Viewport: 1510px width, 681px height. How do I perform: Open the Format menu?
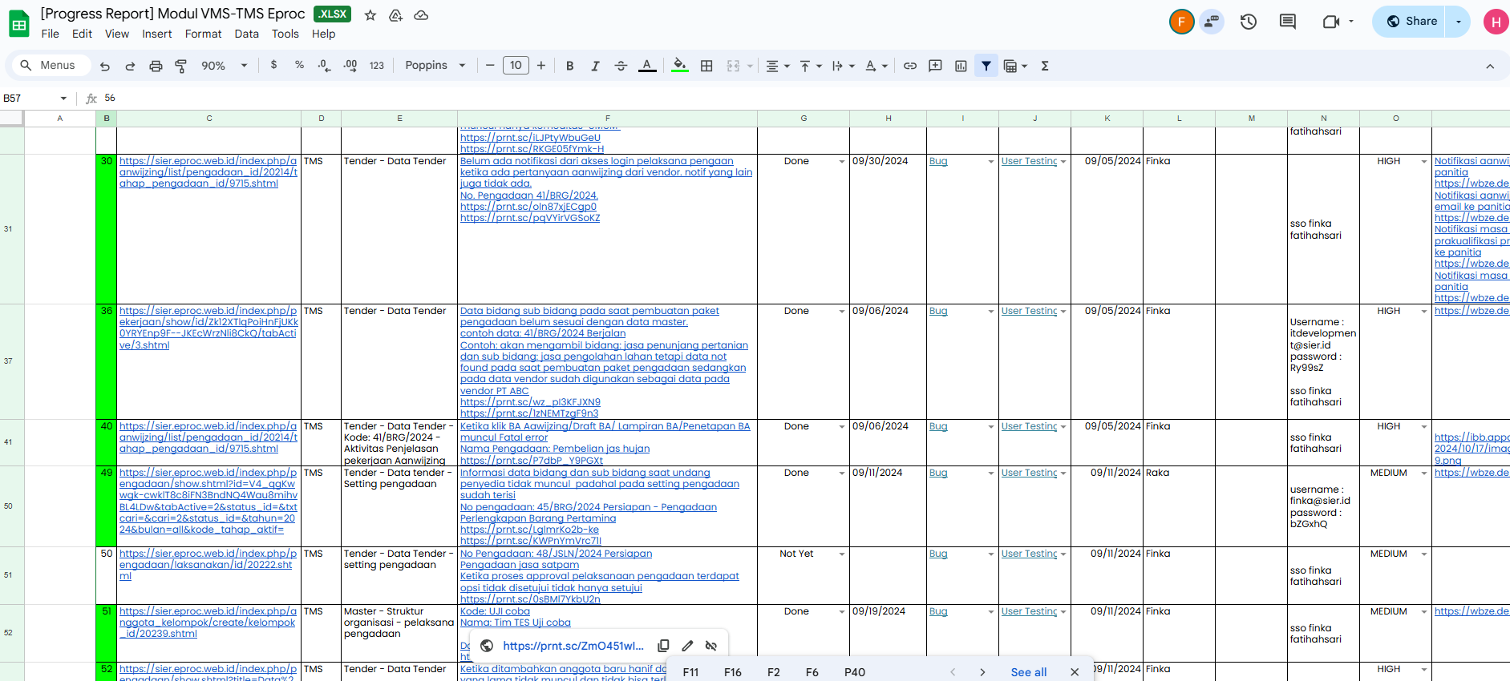(203, 34)
